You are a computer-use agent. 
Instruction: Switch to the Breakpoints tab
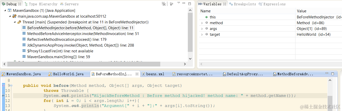click(242, 4)
